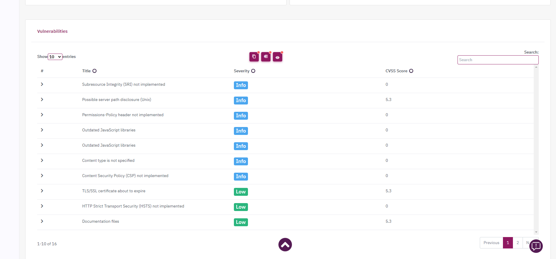Click CVSS 5.3 on Documentation files row
The width and height of the screenshot is (556, 259).
click(388, 221)
